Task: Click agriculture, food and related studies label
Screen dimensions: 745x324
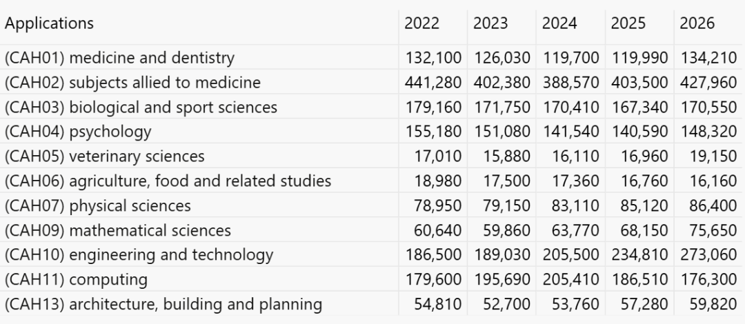Action: click(x=168, y=181)
